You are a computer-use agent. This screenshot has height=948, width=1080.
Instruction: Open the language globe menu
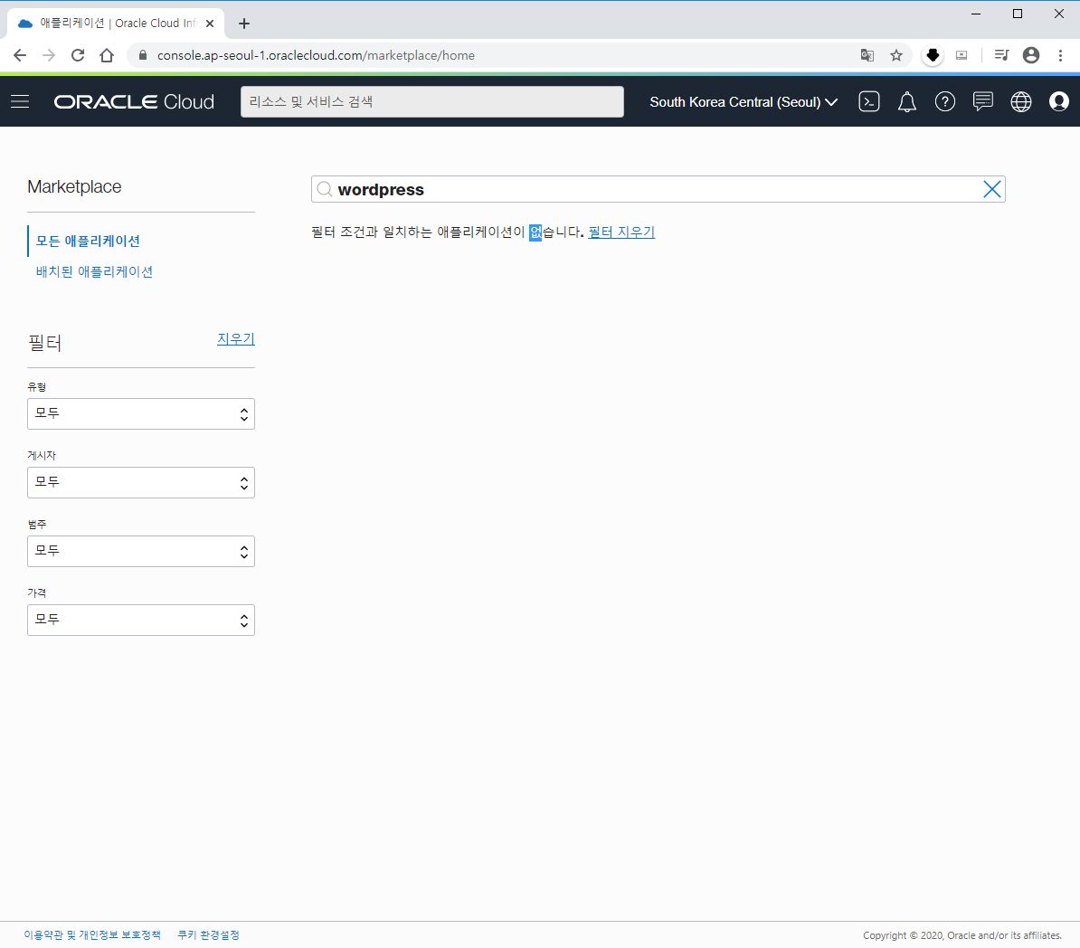coord(1021,102)
